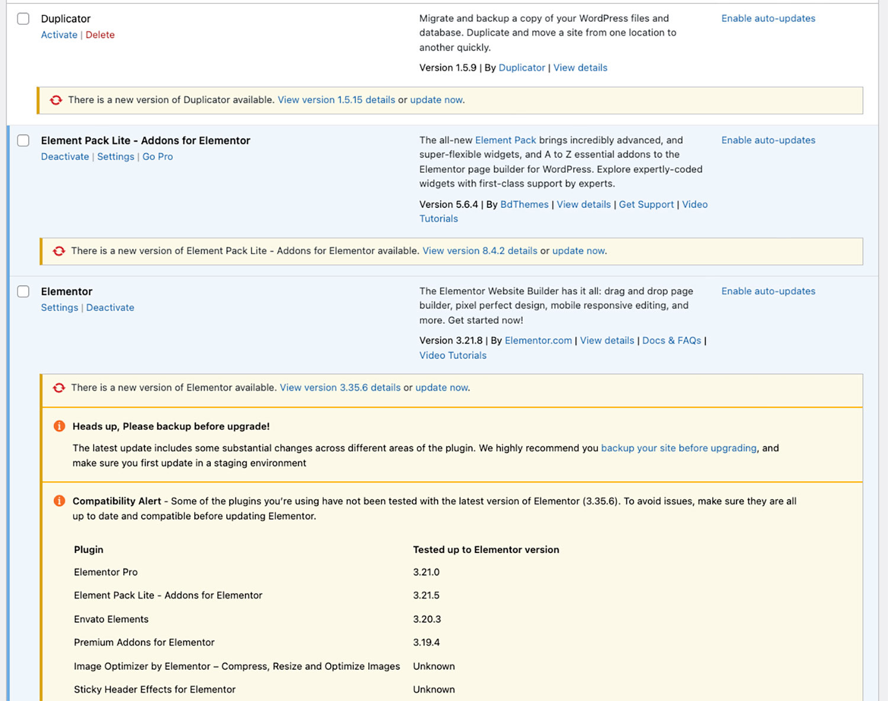
Task: Open Elementor plugin Settings
Action: point(59,307)
